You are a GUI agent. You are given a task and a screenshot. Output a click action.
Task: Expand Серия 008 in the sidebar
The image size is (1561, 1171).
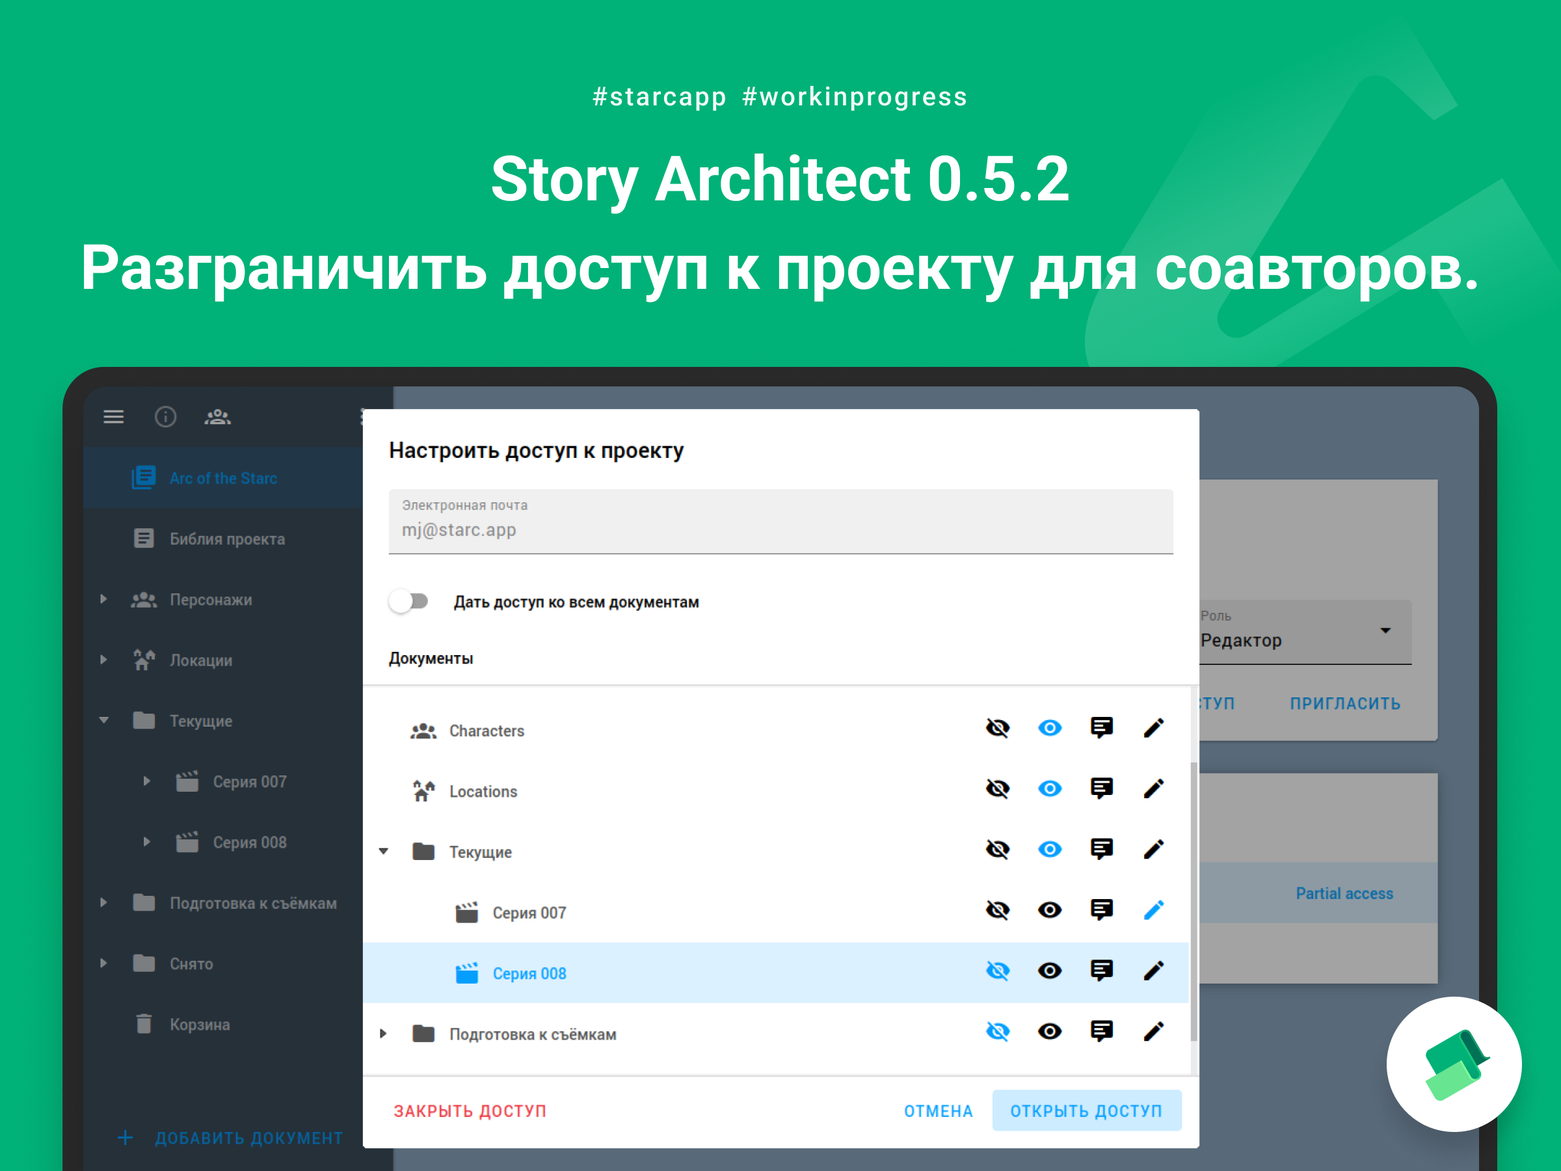point(147,842)
